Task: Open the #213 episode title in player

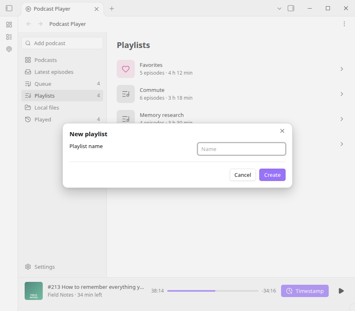Action: pyautogui.click(x=96, y=287)
